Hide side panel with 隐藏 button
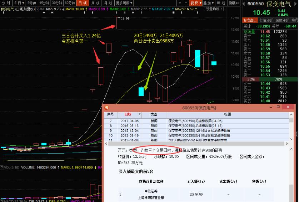Viewport: 299px width, 202px height. click(x=234, y=3)
